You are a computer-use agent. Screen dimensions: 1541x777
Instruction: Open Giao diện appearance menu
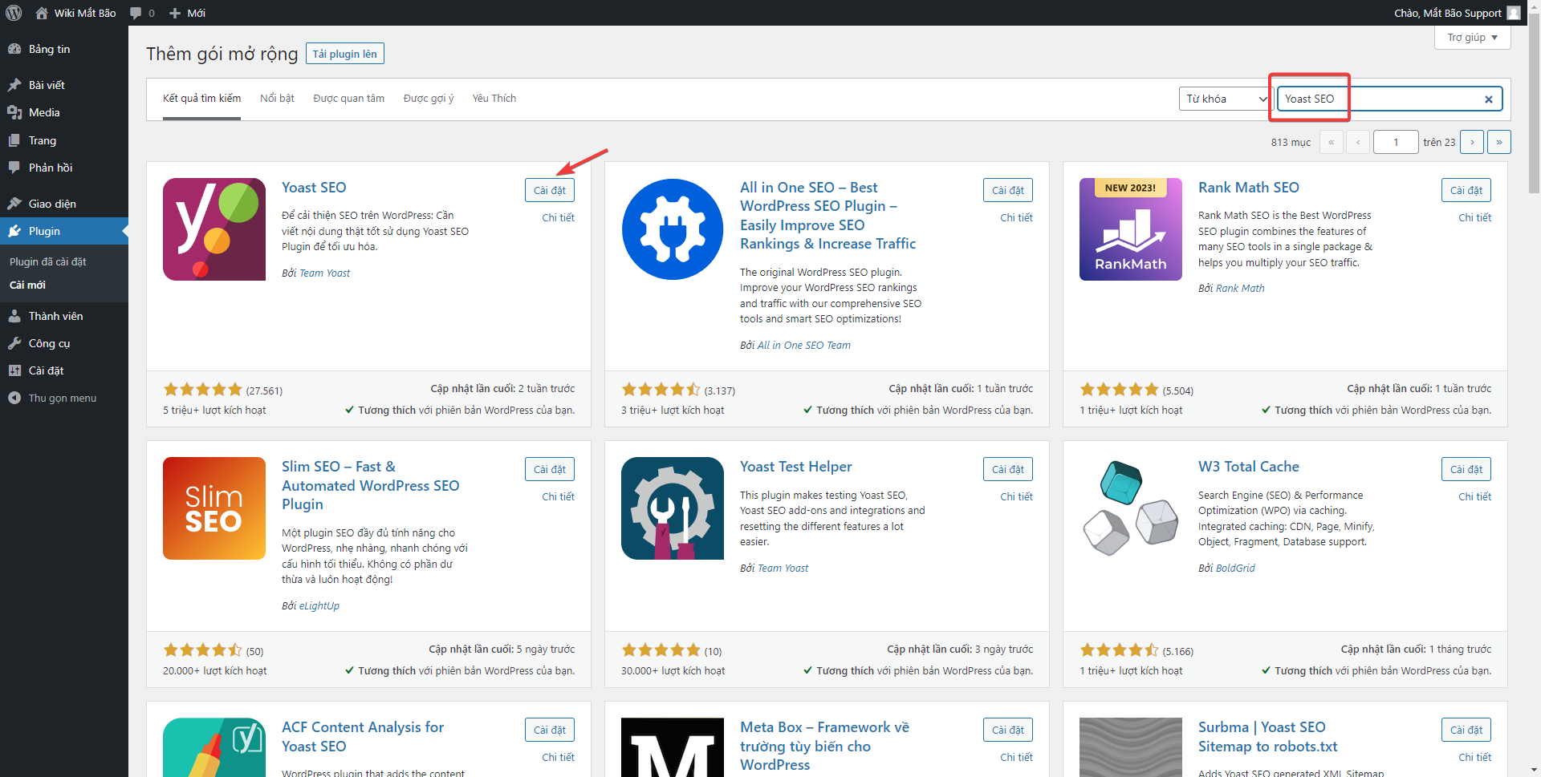click(64, 204)
